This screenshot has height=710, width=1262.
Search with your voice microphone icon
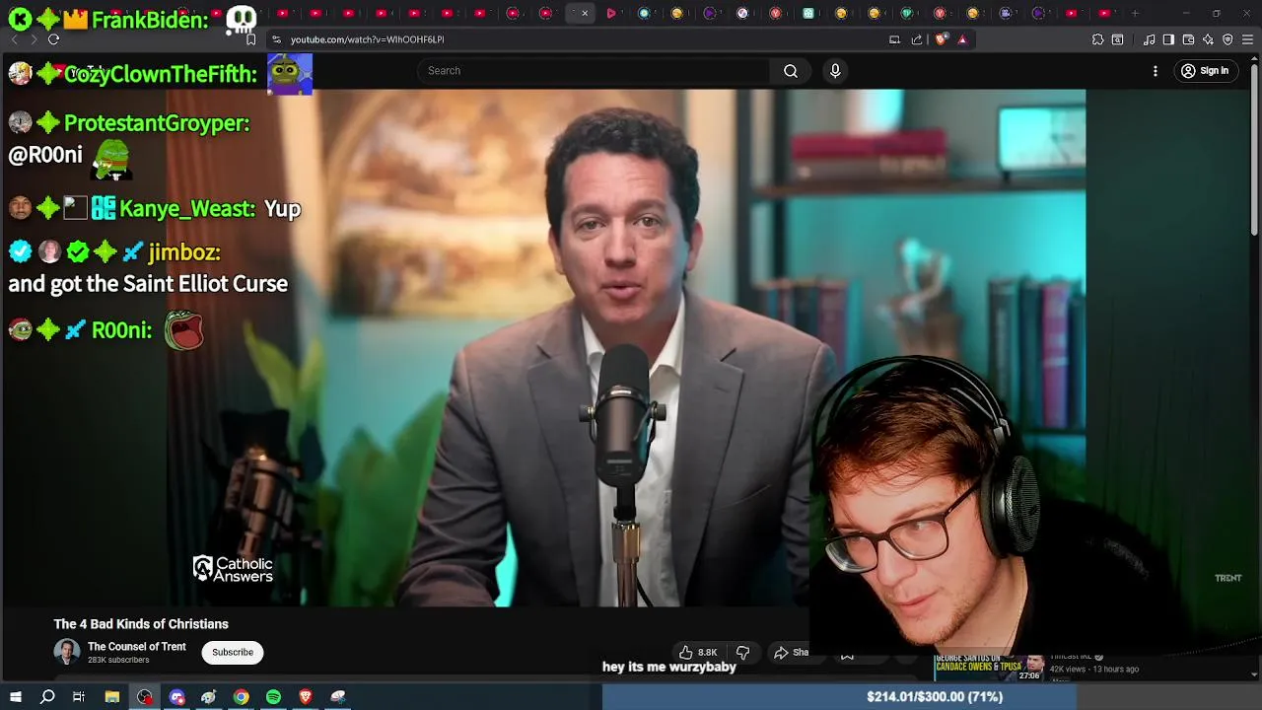click(x=835, y=71)
